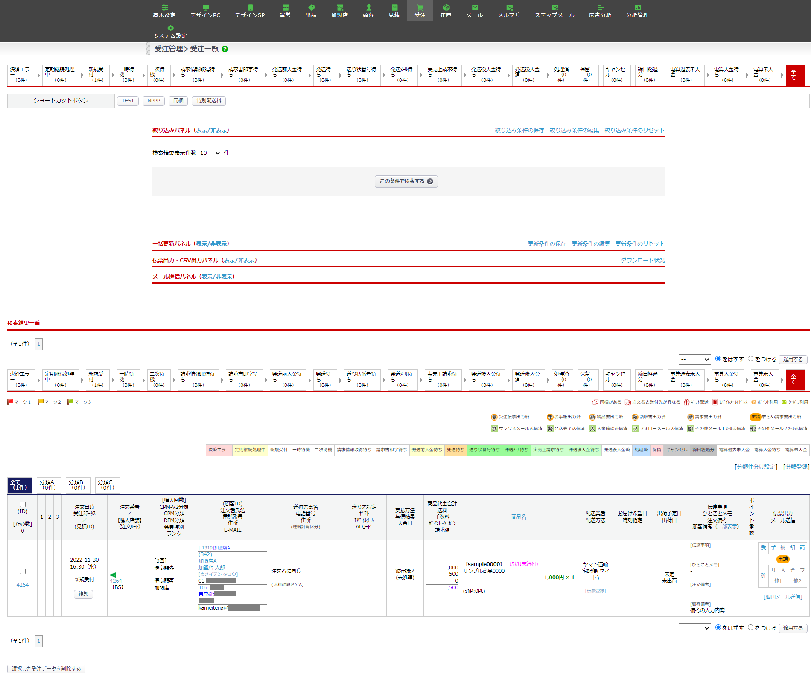Viewport: 811px width, 688px height.
Task: Click the 手 letter icon in the order row
Action: tap(773, 547)
